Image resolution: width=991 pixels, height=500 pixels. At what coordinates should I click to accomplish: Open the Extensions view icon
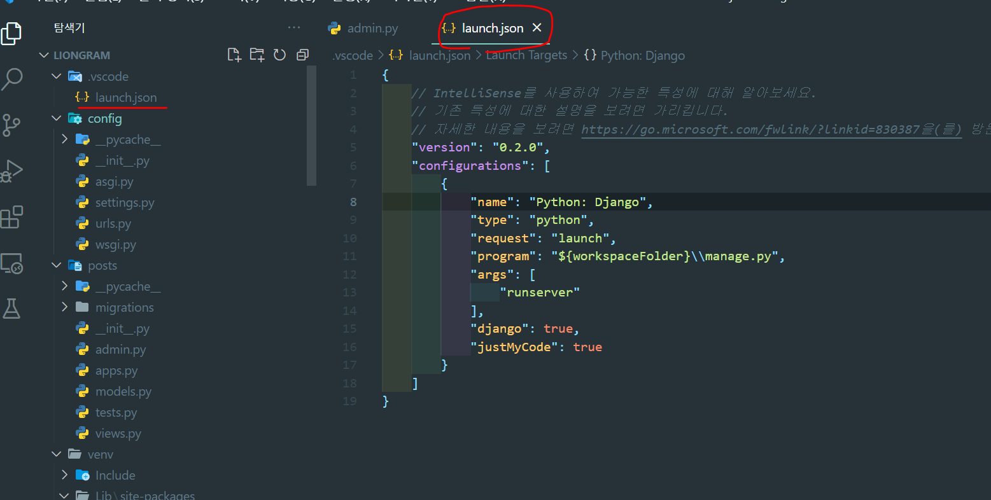tap(11, 217)
